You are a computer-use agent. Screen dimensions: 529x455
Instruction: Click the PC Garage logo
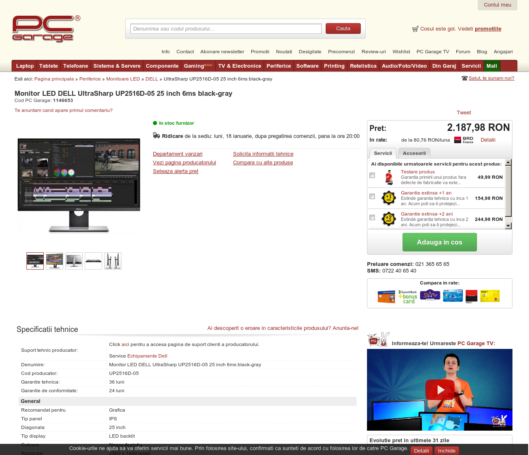coord(46,29)
